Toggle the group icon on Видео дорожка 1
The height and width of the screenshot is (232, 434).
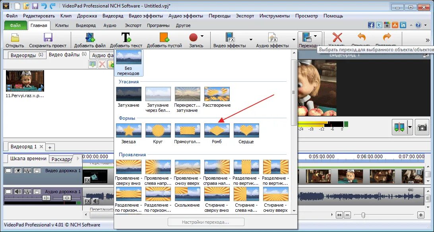pyautogui.click(x=27, y=171)
